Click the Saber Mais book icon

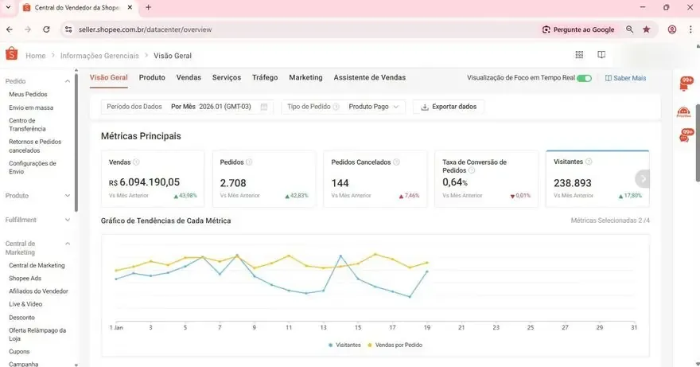click(608, 78)
